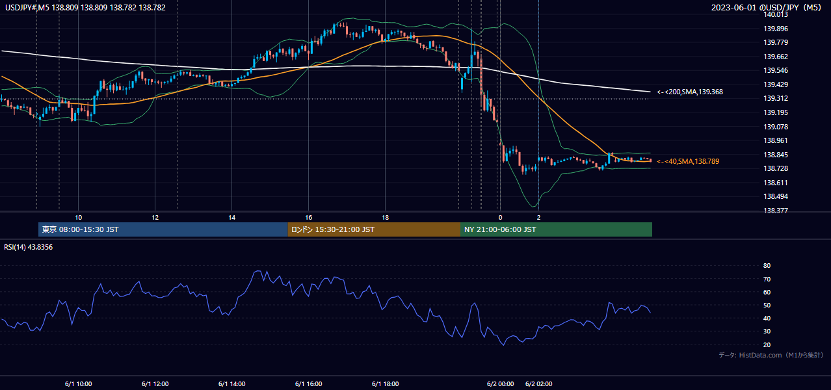Click the bottom date label 6/2 00:00
This screenshot has height=390, width=831.
pyautogui.click(x=500, y=383)
